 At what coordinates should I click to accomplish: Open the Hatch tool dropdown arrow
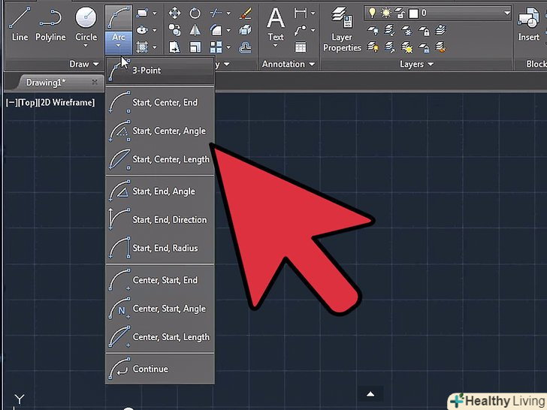[x=154, y=47]
